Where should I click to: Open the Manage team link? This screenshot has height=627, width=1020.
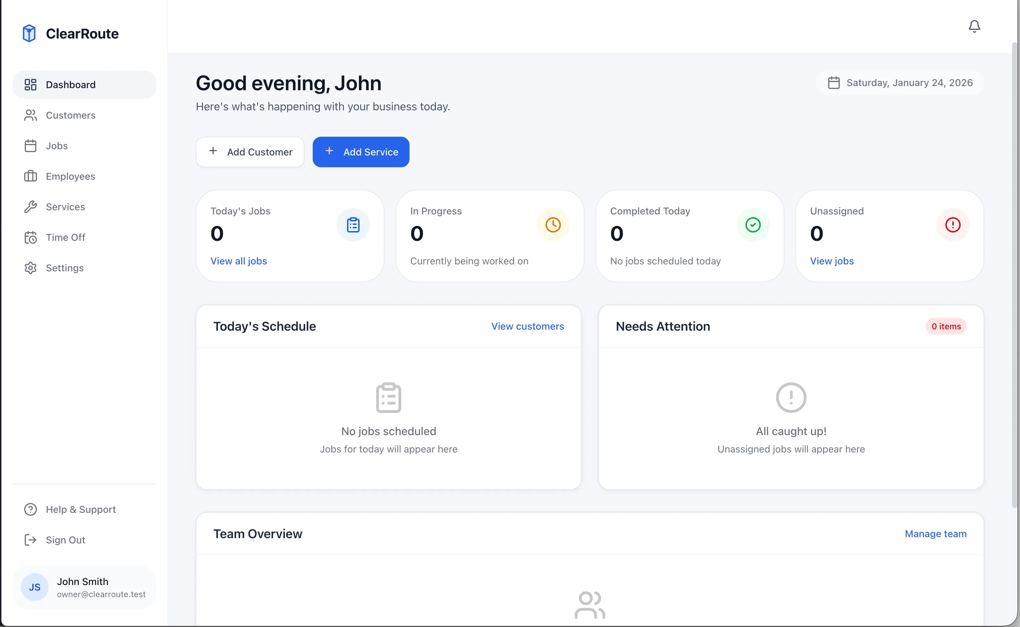[935, 534]
